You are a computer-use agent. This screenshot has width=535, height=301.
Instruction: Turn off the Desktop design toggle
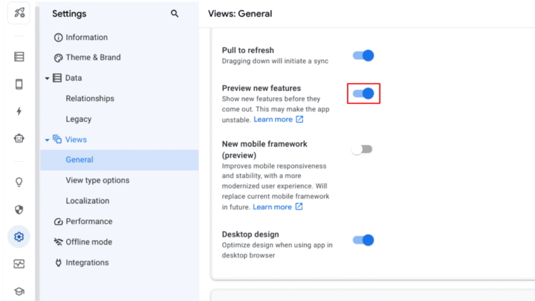pos(363,240)
